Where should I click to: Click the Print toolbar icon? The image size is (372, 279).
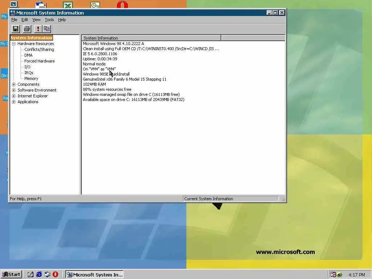click(x=27, y=29)
